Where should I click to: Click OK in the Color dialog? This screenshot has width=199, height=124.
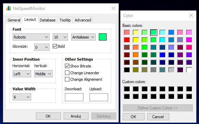(133, 117)
